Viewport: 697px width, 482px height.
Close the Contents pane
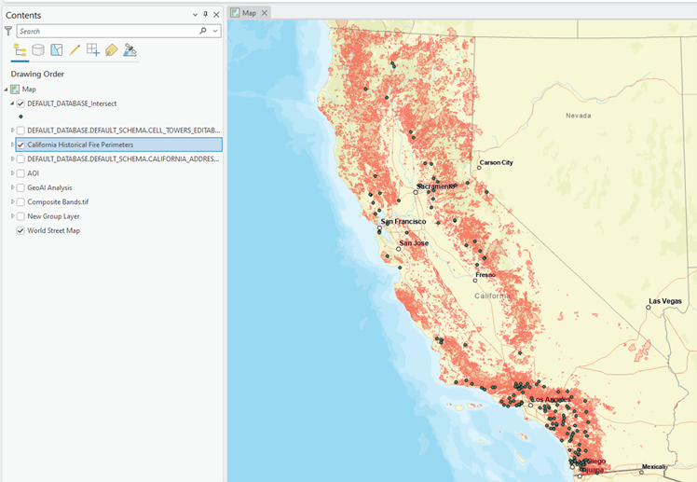pos(216,15)
